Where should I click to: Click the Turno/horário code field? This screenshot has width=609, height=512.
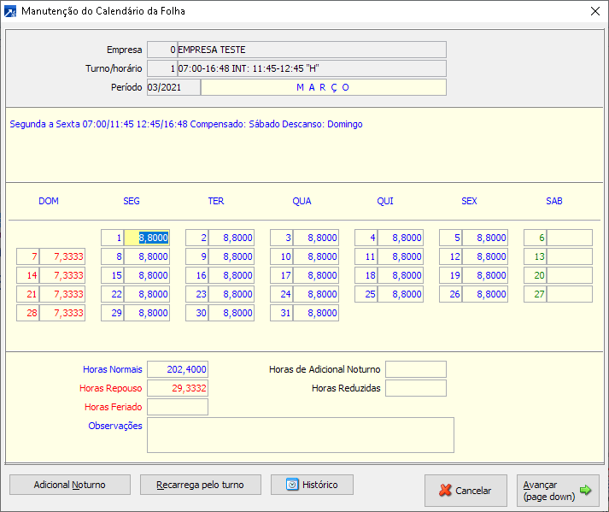162,68
